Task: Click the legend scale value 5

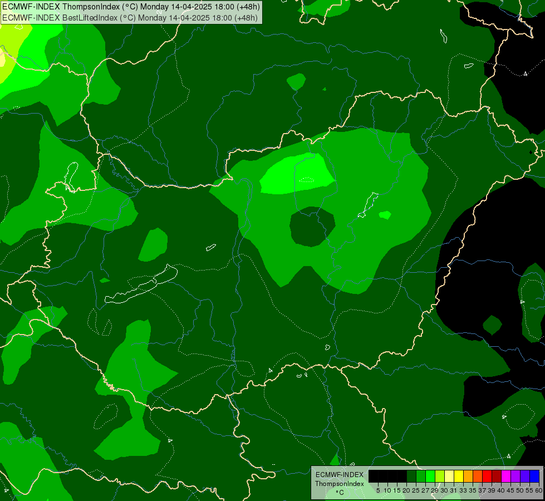Action: click(x=378, y=490)
